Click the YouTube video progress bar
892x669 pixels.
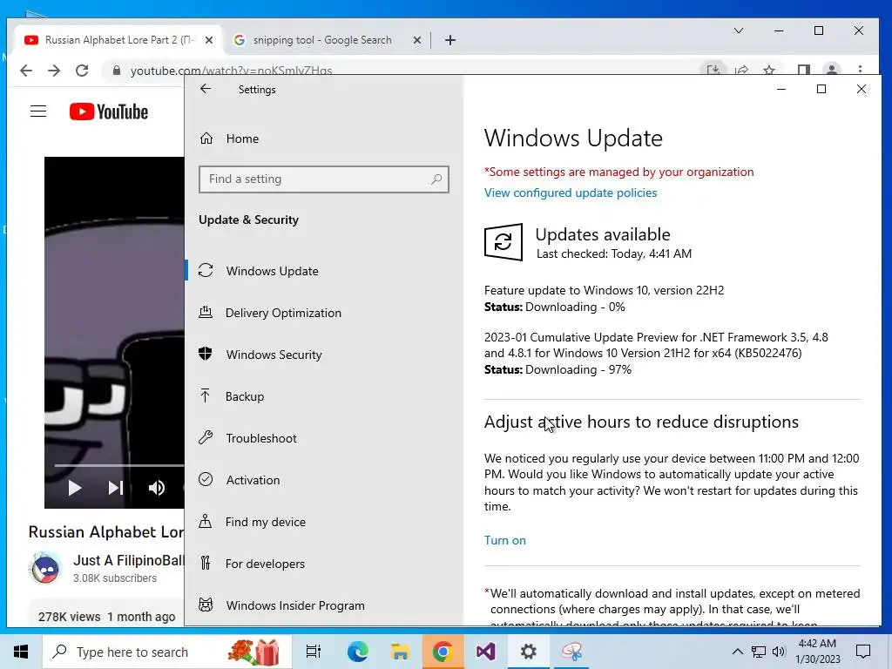pos(118,465)
